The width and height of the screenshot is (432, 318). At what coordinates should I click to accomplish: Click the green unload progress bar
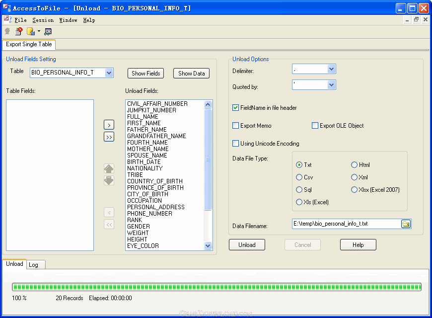coord(216,287)
